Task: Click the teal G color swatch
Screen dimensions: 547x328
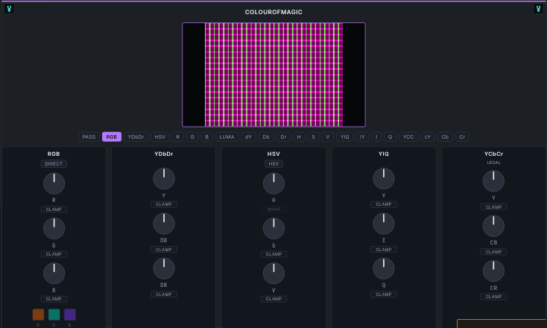Action: (x=54, y=315)
